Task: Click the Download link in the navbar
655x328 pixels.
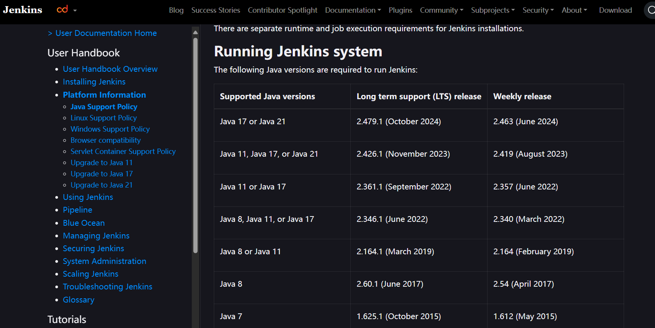Action: (616, 10)
